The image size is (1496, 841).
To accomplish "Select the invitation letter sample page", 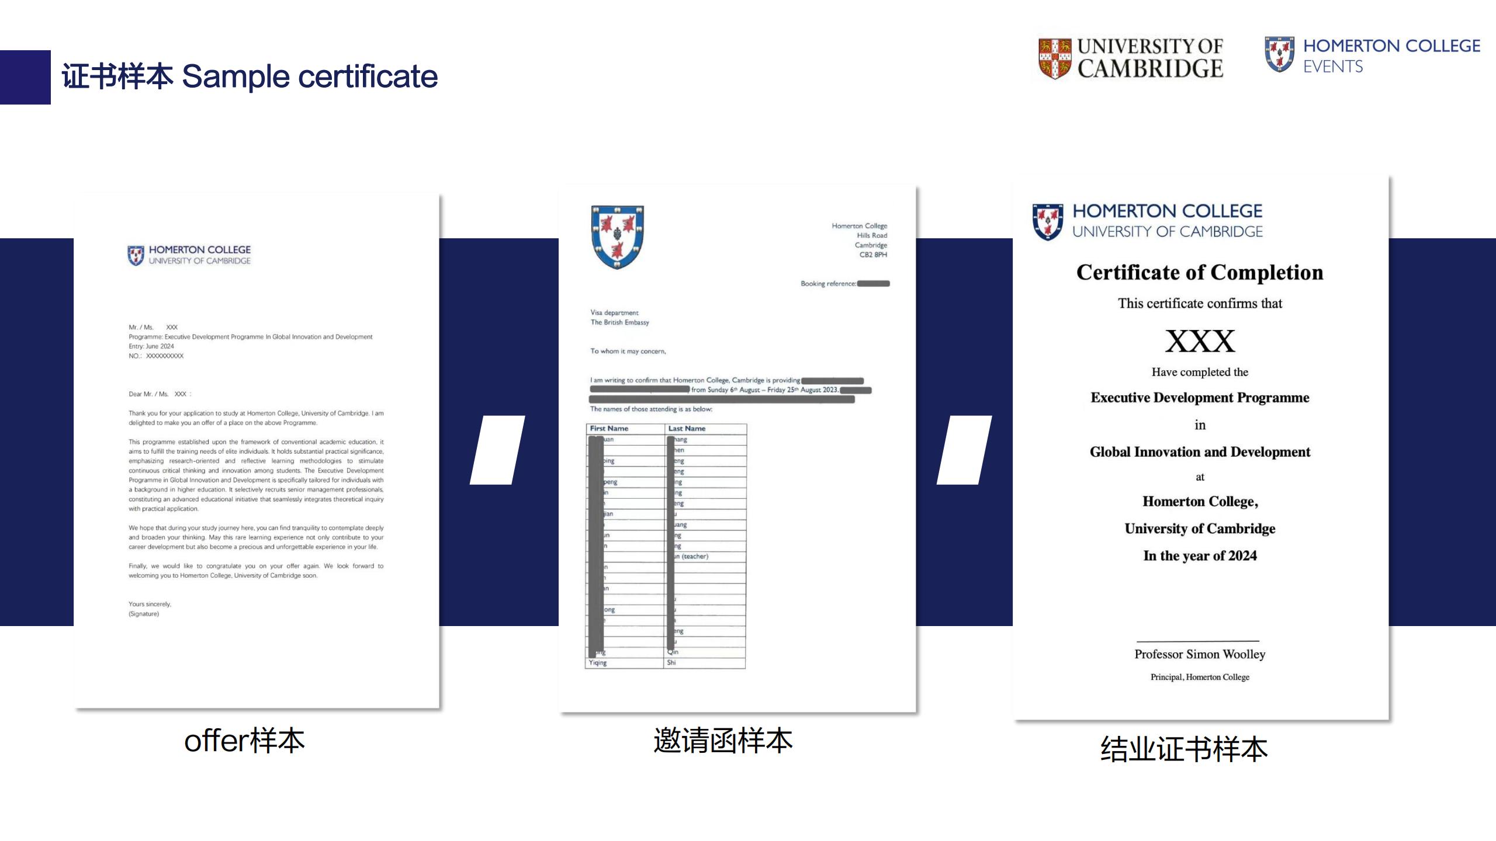I will (737, 449).
